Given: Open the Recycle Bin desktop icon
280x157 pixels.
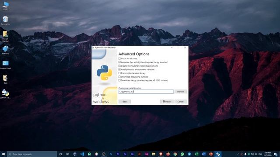Looking at the screenshot, I should point(6,20).
